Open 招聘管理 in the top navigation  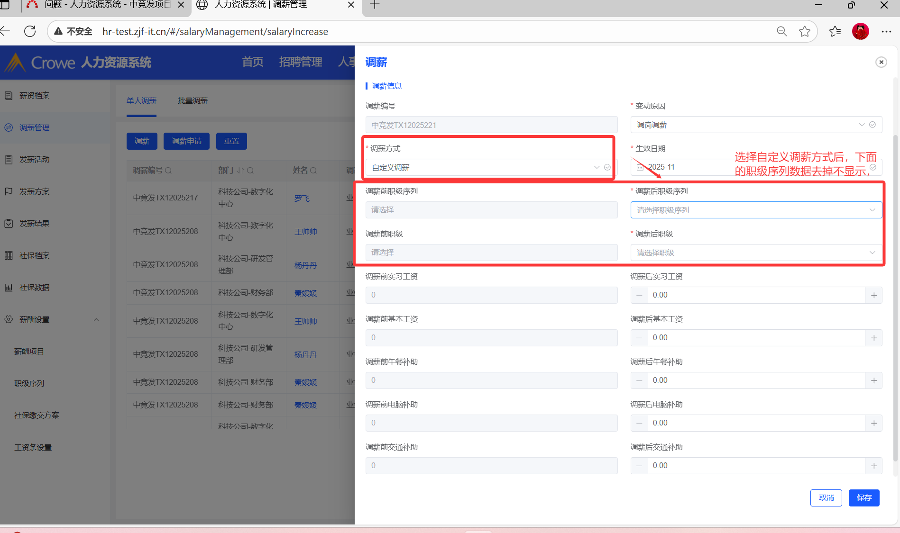[x=301, y=62]
